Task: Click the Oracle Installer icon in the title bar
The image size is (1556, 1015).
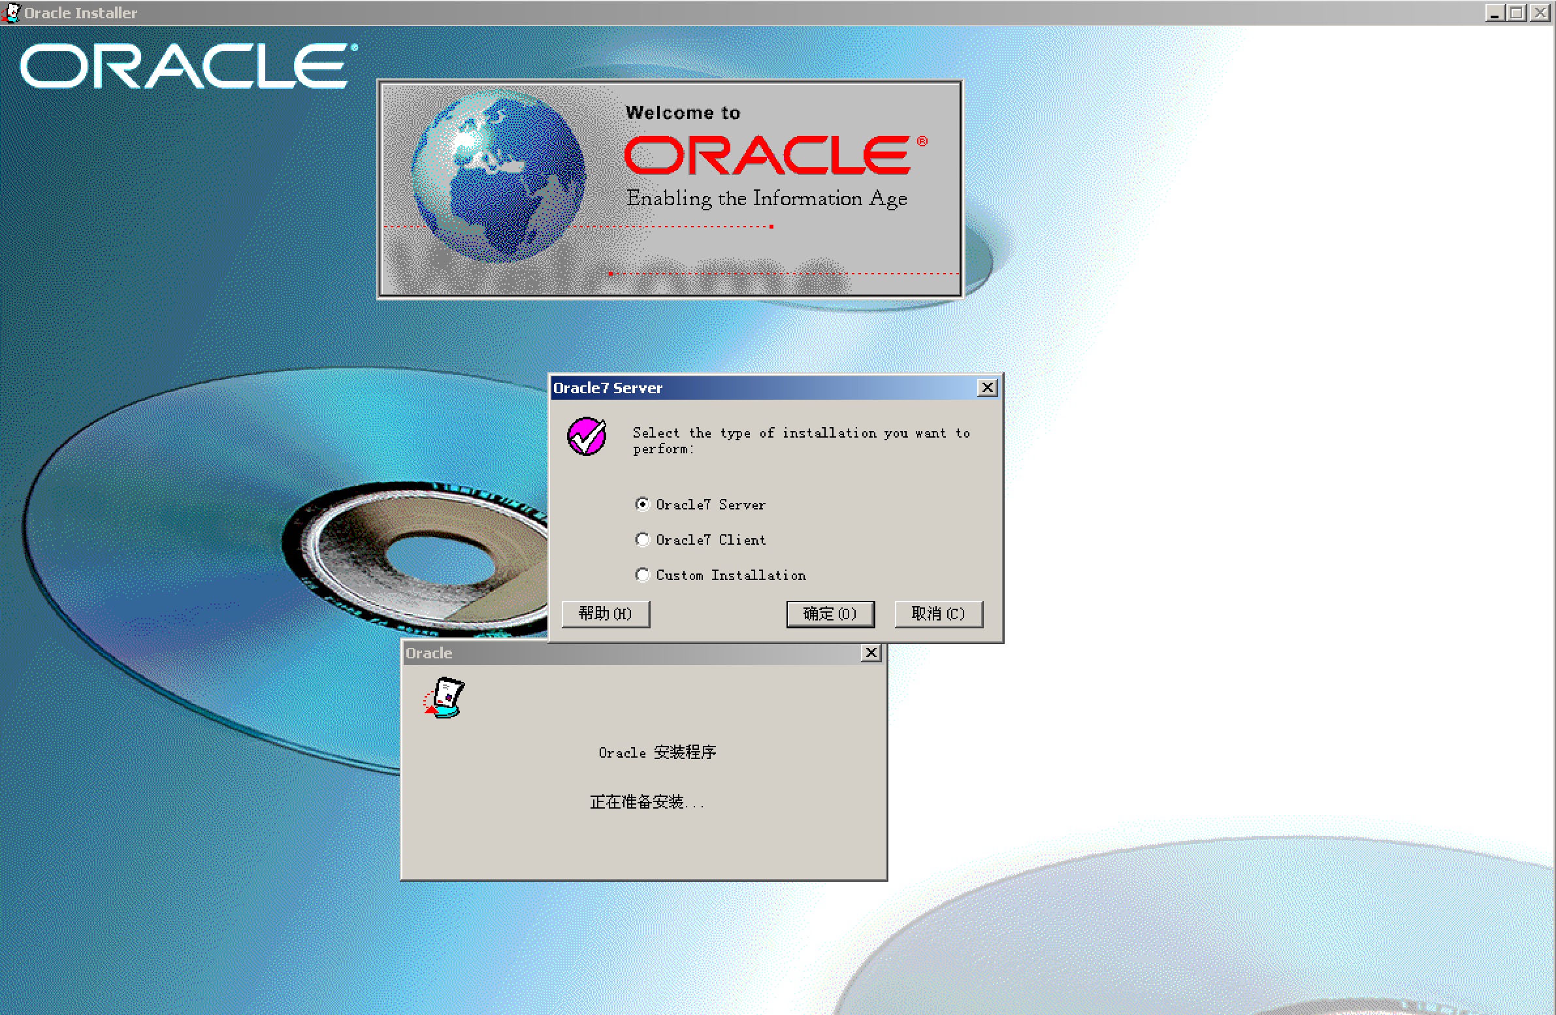Action: point(12,12)
